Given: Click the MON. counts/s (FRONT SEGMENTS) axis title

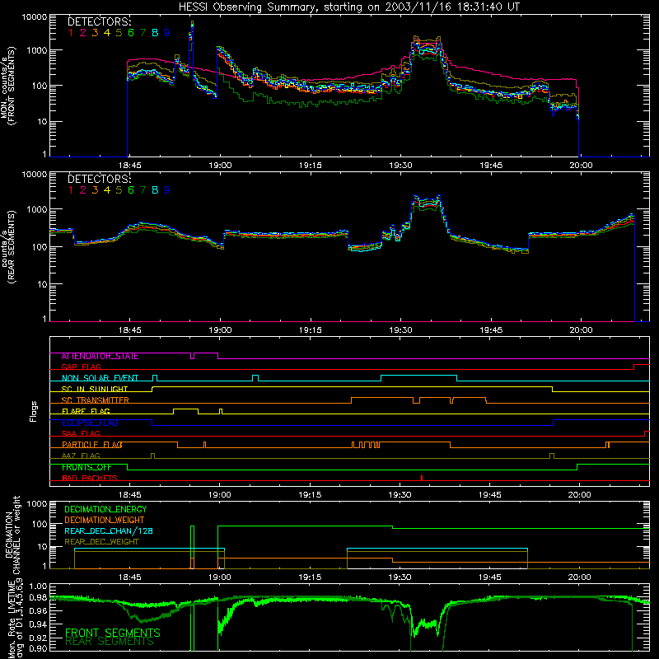Looking at the screenshot, I should click(x=8, y=86).
